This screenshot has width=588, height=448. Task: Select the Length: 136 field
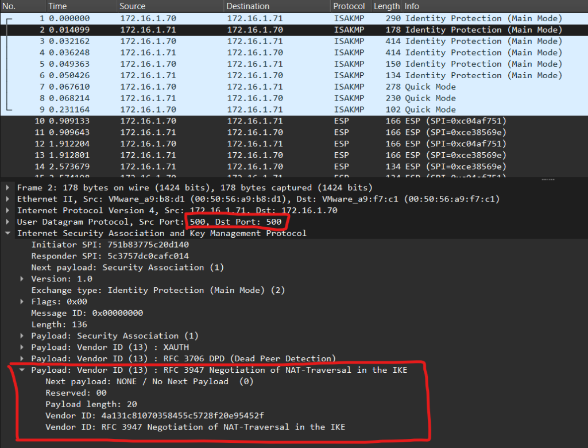pyautogui.click(x=59, y=325)
